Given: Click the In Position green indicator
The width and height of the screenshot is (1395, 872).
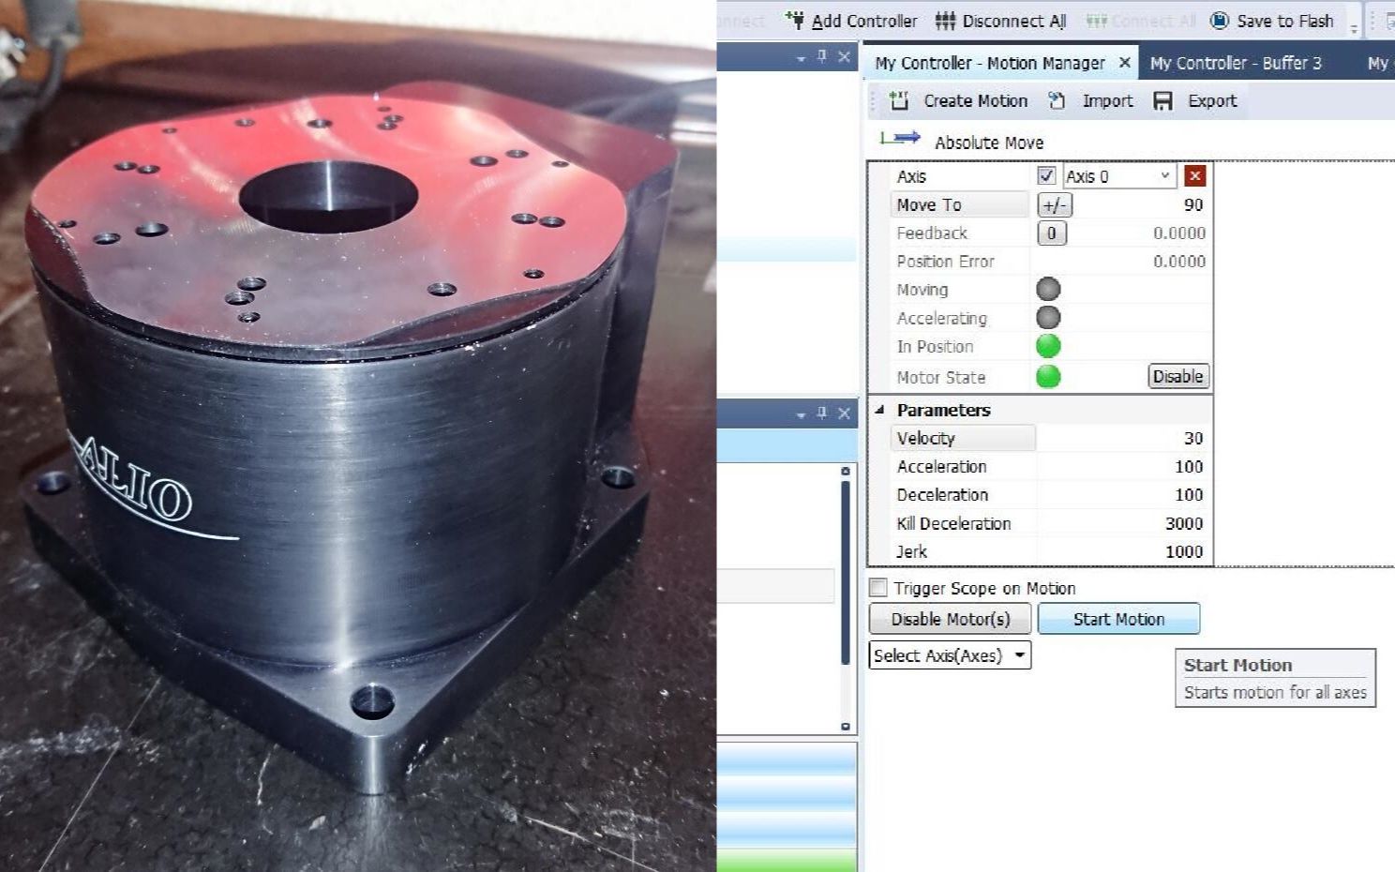Looking at the screenshot, I should coord(1048,346).
